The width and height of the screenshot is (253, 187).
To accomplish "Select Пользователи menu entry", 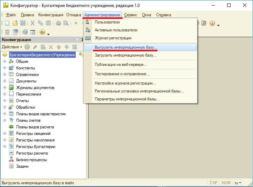I will [x=140, y=22].
